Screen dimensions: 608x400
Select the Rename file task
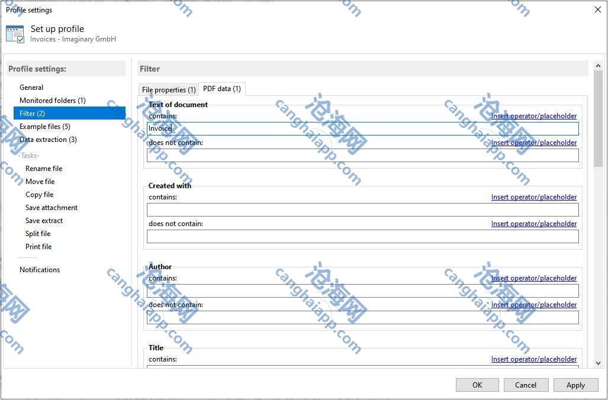43,169
